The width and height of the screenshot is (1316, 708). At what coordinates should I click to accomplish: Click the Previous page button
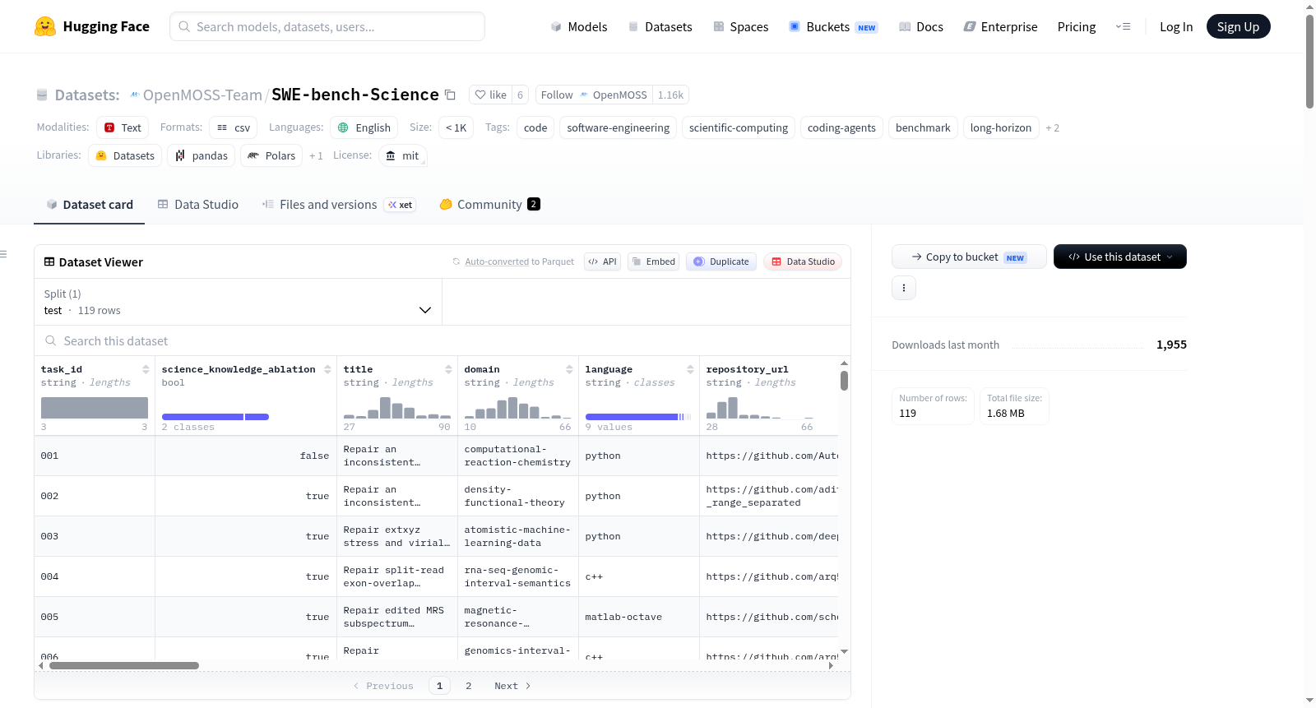[383, 686]
